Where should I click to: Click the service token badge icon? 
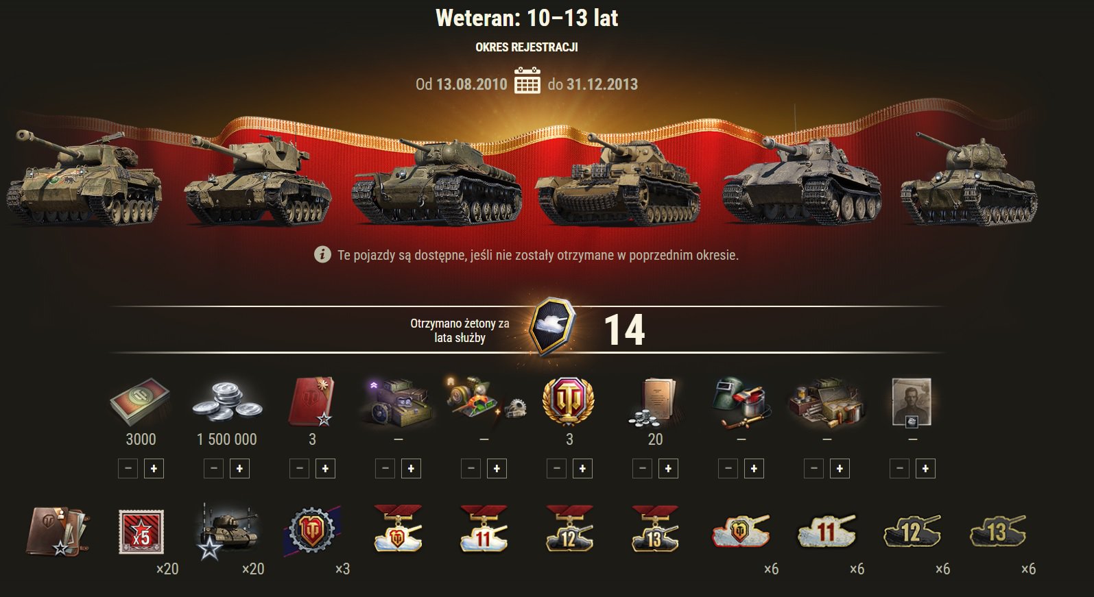(x=553, y=326)
